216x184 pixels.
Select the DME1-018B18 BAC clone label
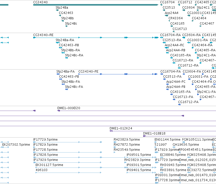pyautogui.click(x=154, y=133)
